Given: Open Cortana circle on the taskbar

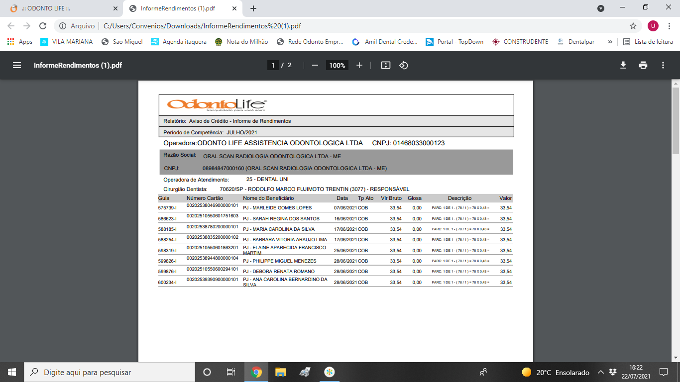Looking at the screenshot, I should [x=207, y=372].
